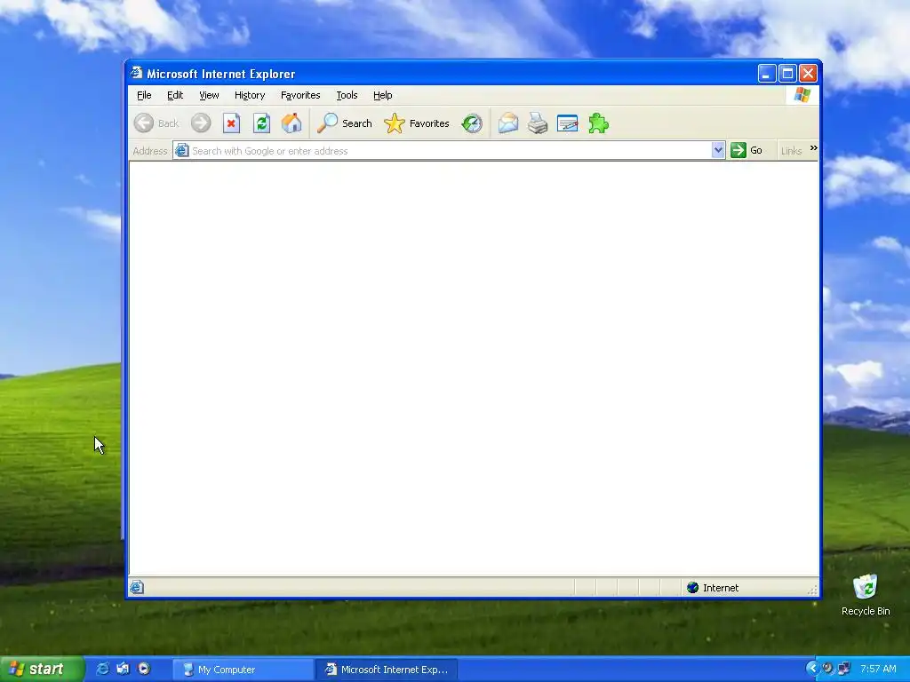Screen dimensions: 910x682
Task: Click the Search toolbar label
Action: (x=357, y=123)
